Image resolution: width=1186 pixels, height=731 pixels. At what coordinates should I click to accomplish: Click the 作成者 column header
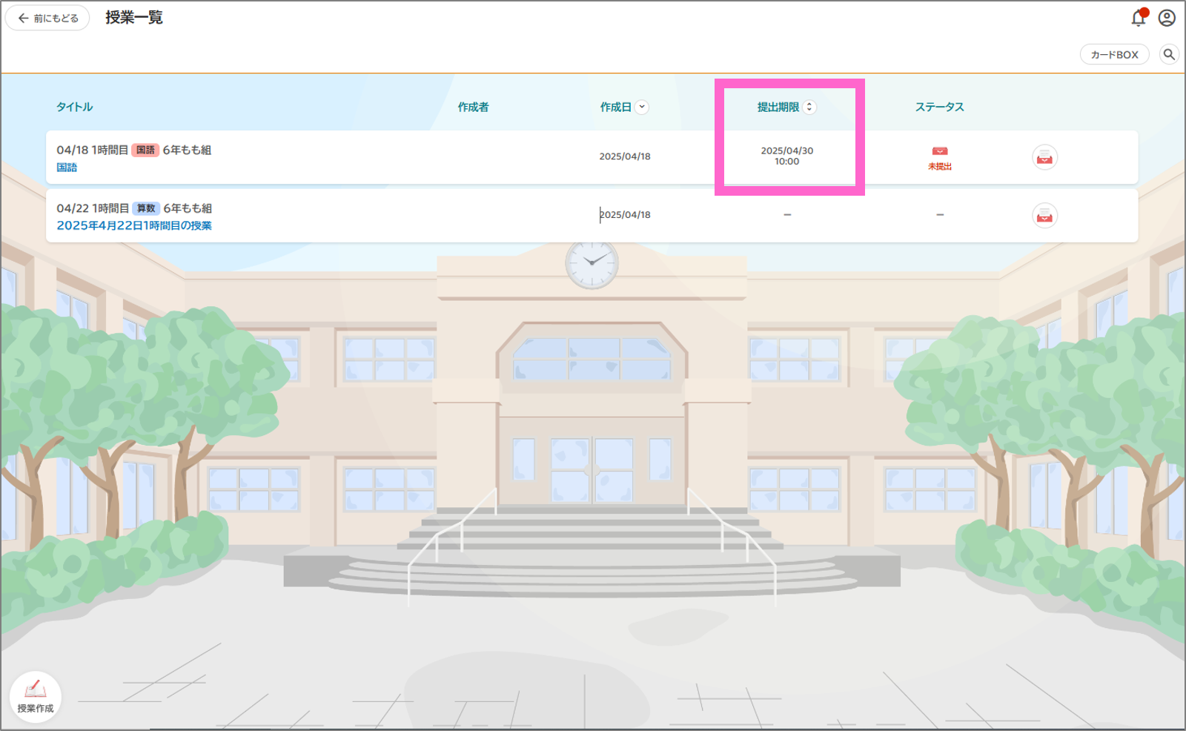pyautogui.click(x=473, y=107)
